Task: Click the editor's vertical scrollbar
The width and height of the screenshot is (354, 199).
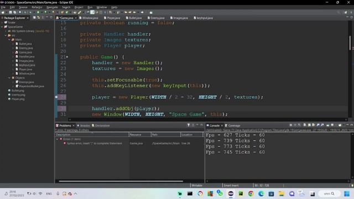Action: [350, 43]
